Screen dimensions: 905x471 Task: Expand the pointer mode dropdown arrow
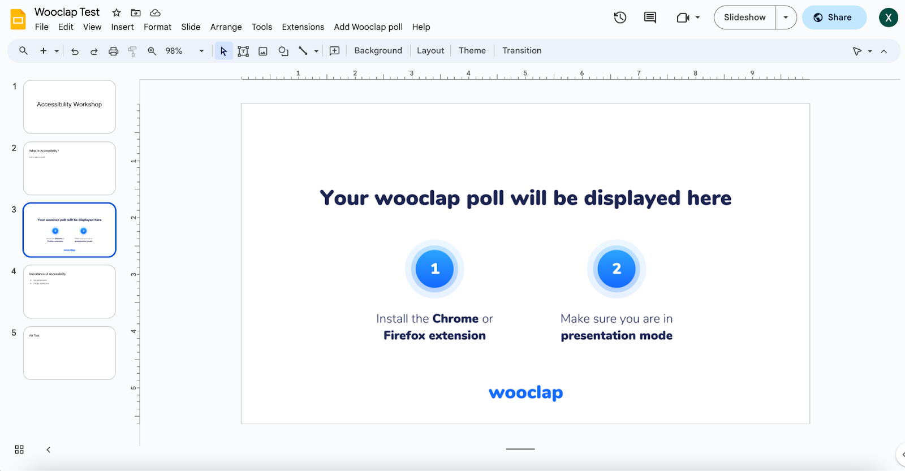click(x=870, y=51)
